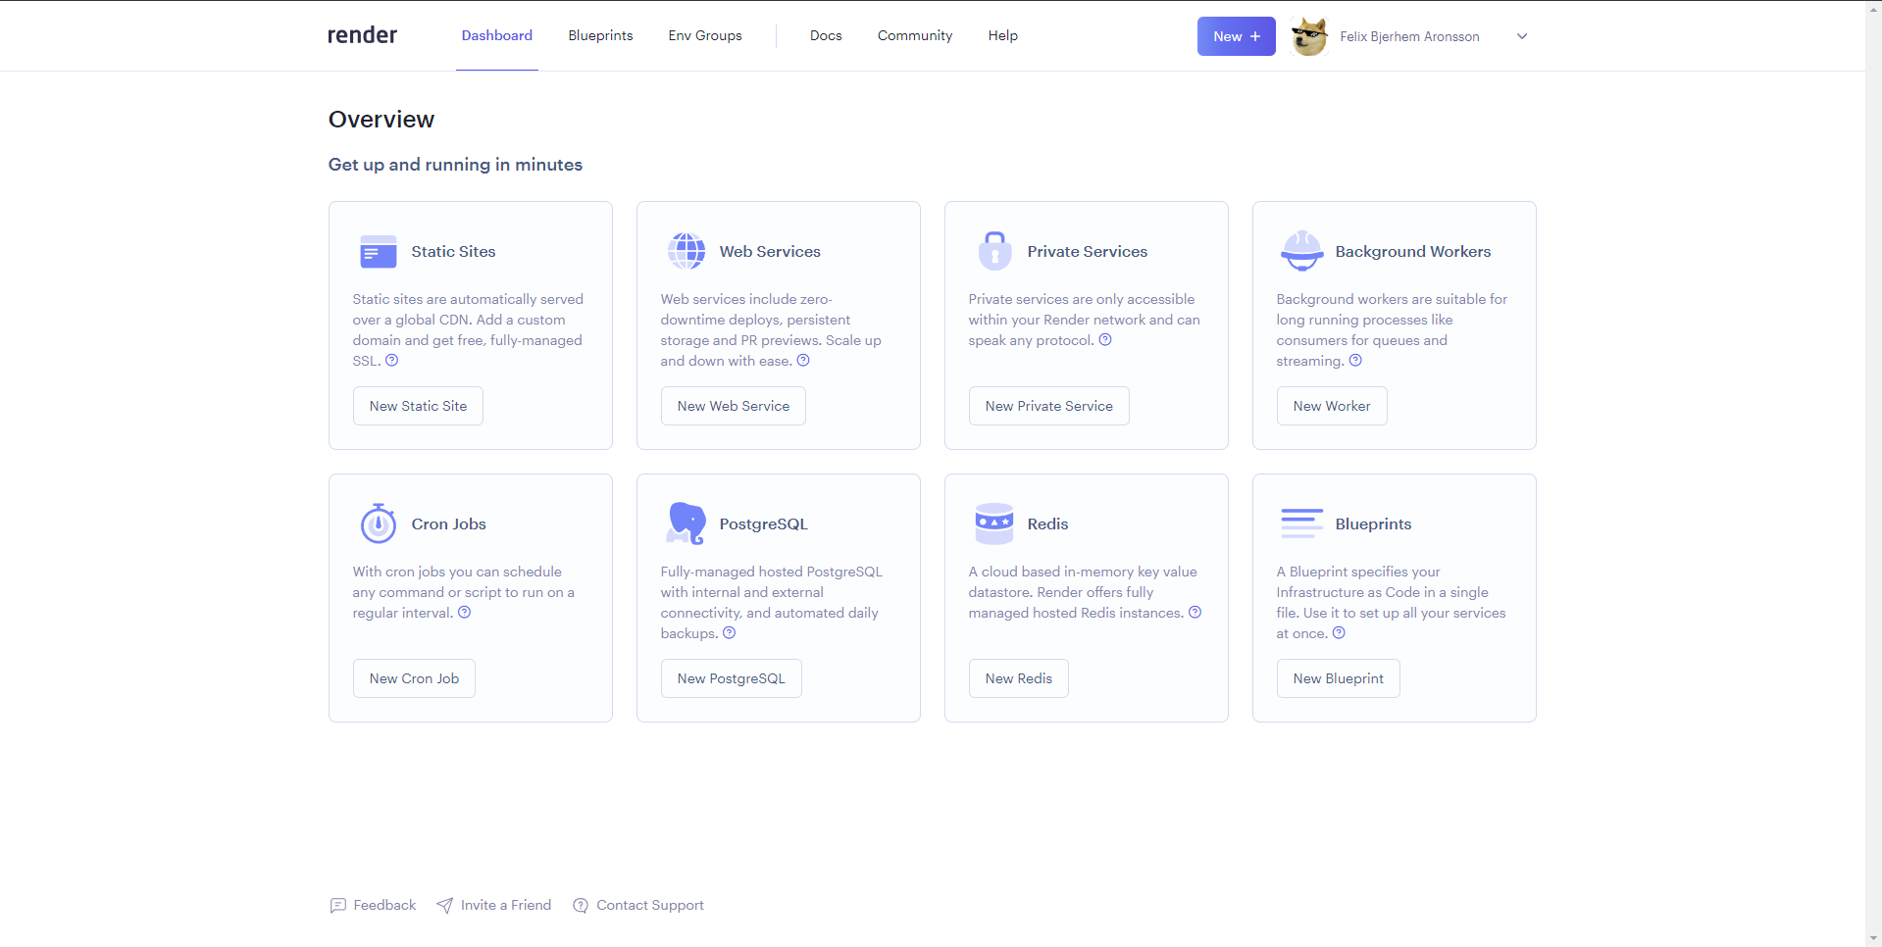
Task: Click the Overview heading
Action: coord(381,120)
